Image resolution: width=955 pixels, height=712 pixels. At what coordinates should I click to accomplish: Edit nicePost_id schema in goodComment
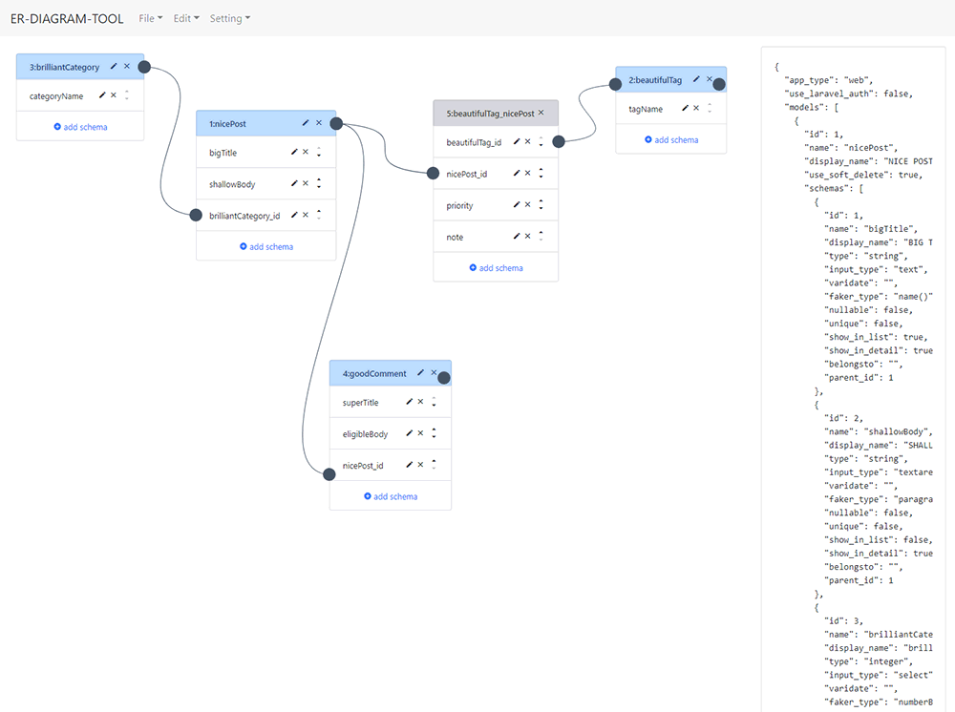[x=410, y=465]
